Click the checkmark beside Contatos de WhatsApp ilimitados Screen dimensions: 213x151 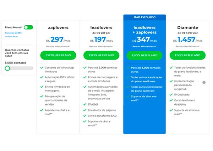click(x=42, y=68)
